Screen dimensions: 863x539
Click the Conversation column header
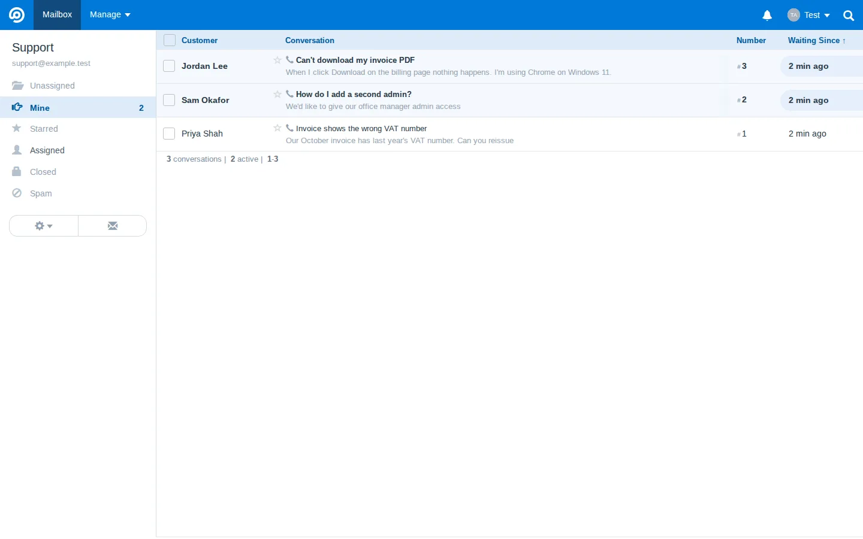(x=310, y=40)
